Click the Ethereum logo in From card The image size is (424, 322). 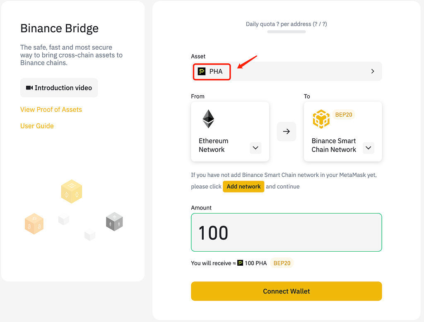coord(208,119)
